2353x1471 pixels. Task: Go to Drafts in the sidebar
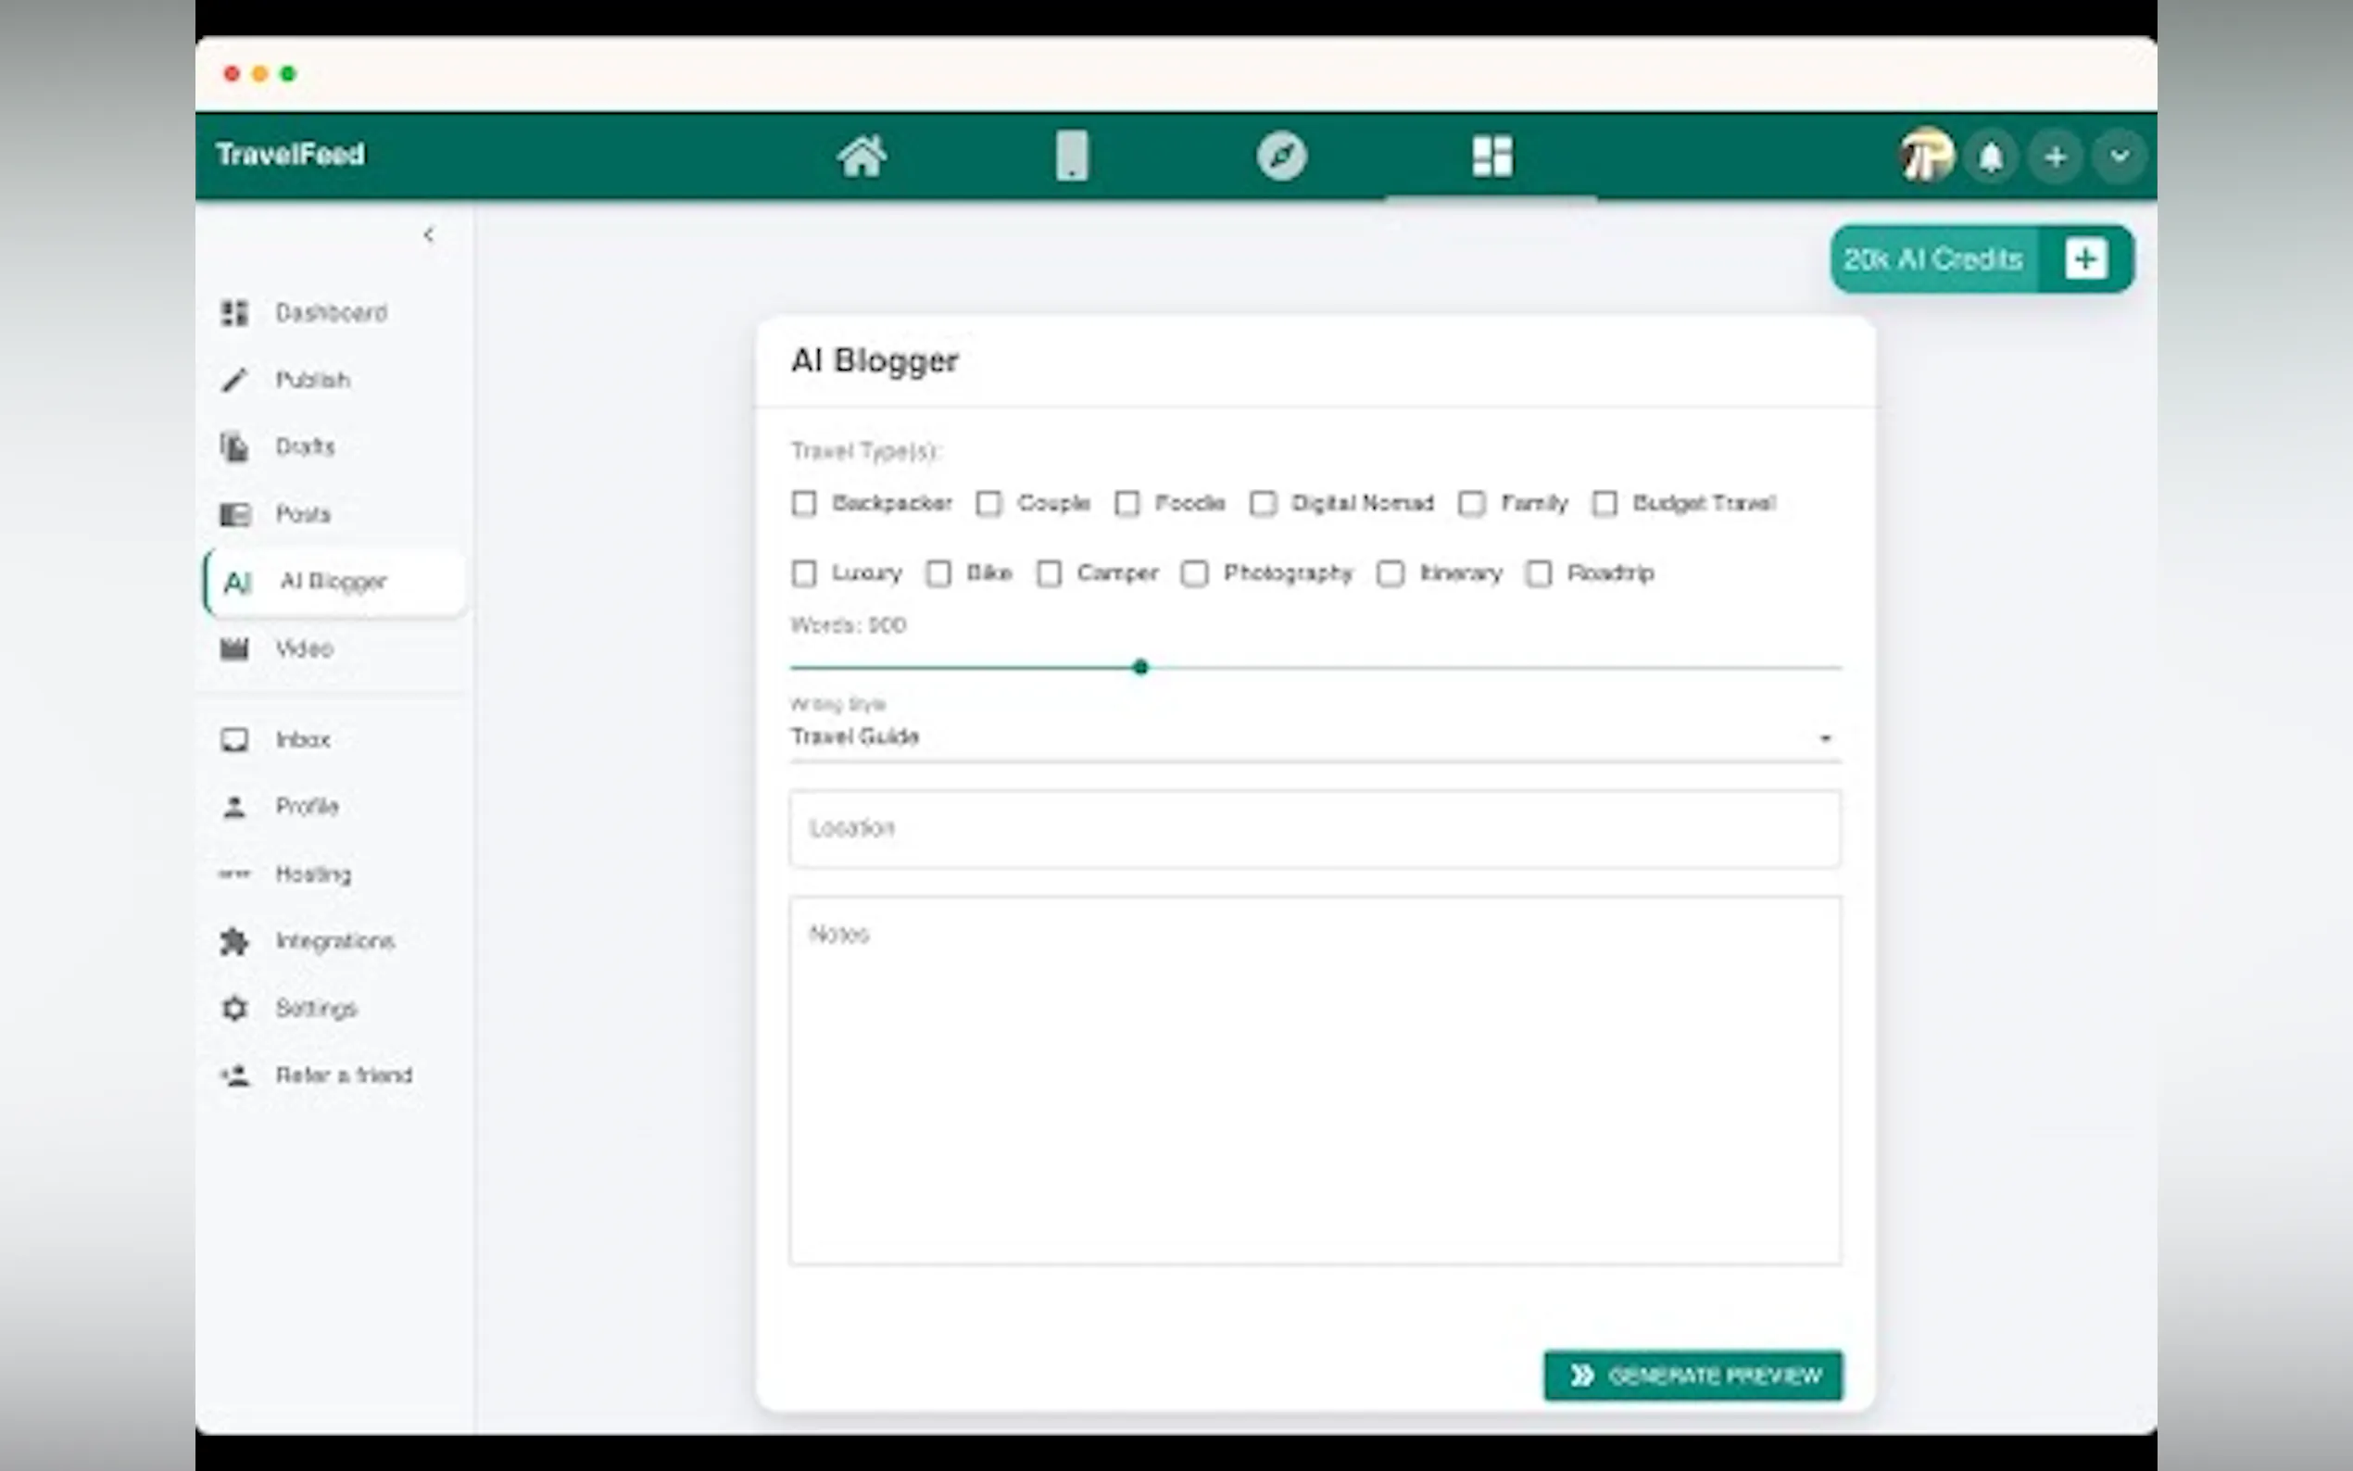tap(305, 446)
